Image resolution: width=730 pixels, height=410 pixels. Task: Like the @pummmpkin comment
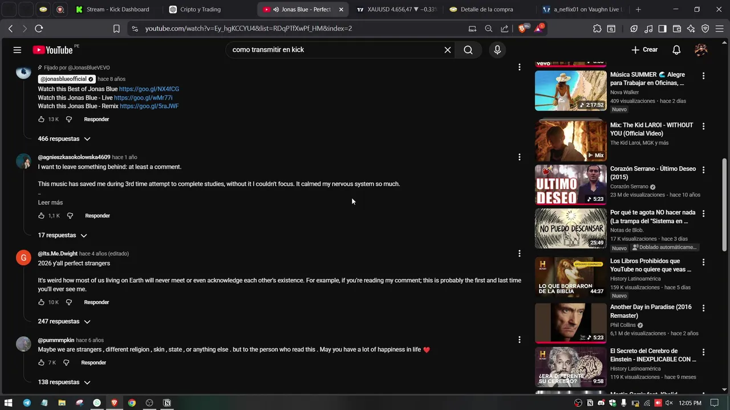(x=41, y=363)
